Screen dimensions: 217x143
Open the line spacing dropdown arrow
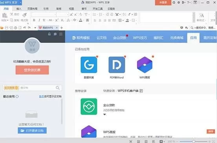[x=123, y=20]
